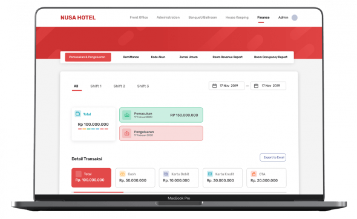Image resolution: width=357 pixels, height=219 pixels.
Task: Click the Rp. 30.000.000 credit value
Action: 220,180
